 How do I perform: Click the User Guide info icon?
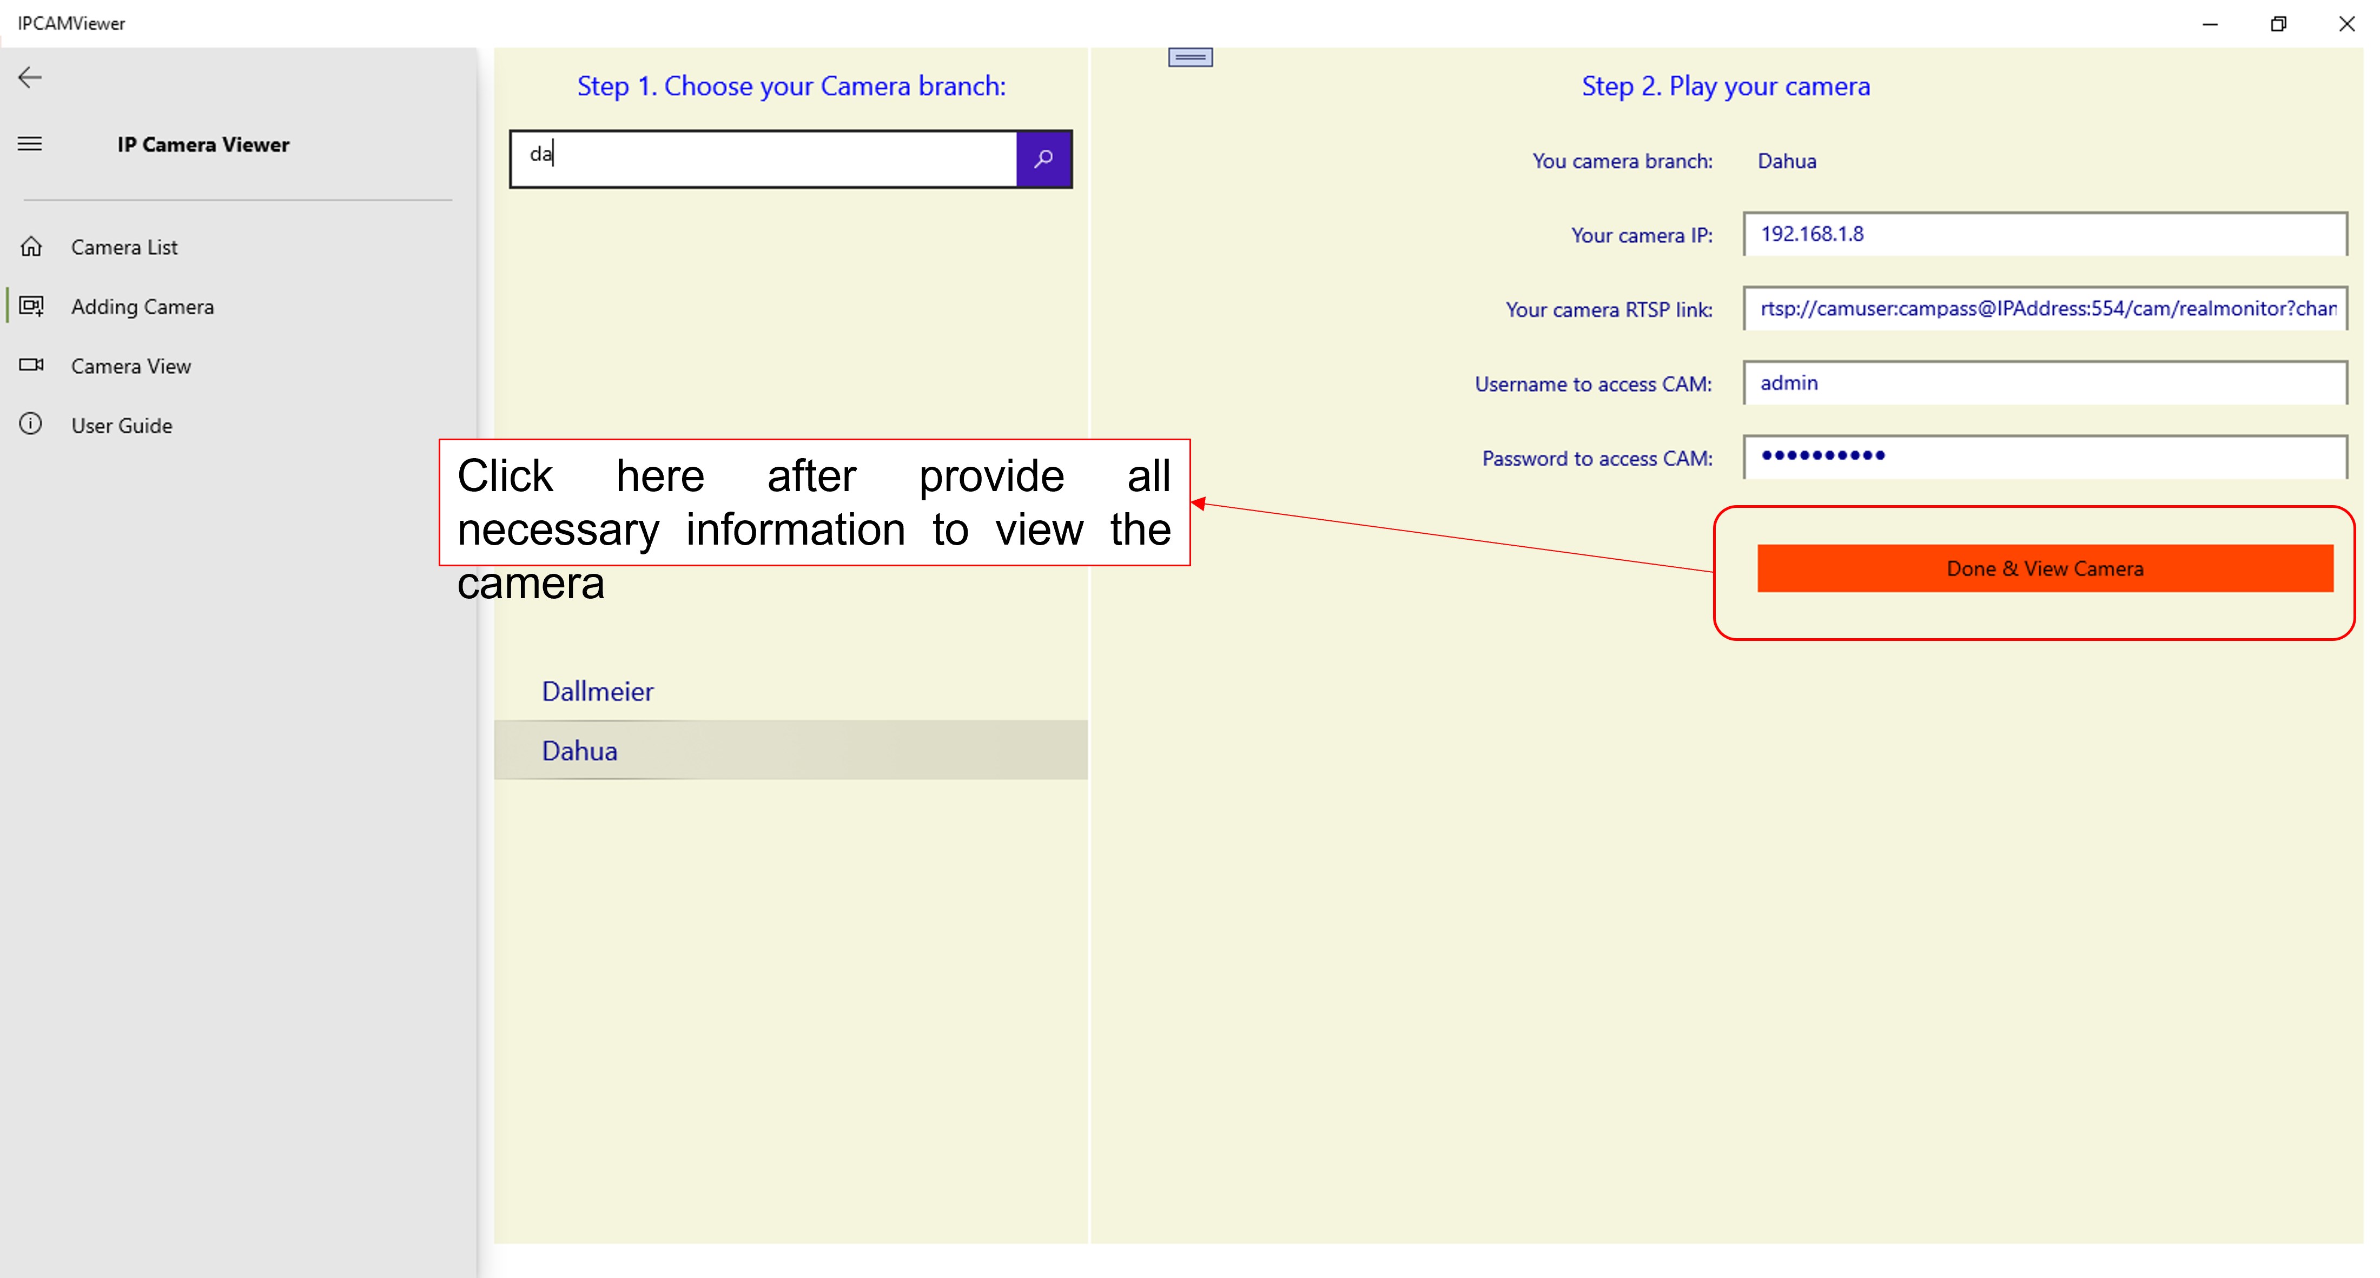(31, 424)
